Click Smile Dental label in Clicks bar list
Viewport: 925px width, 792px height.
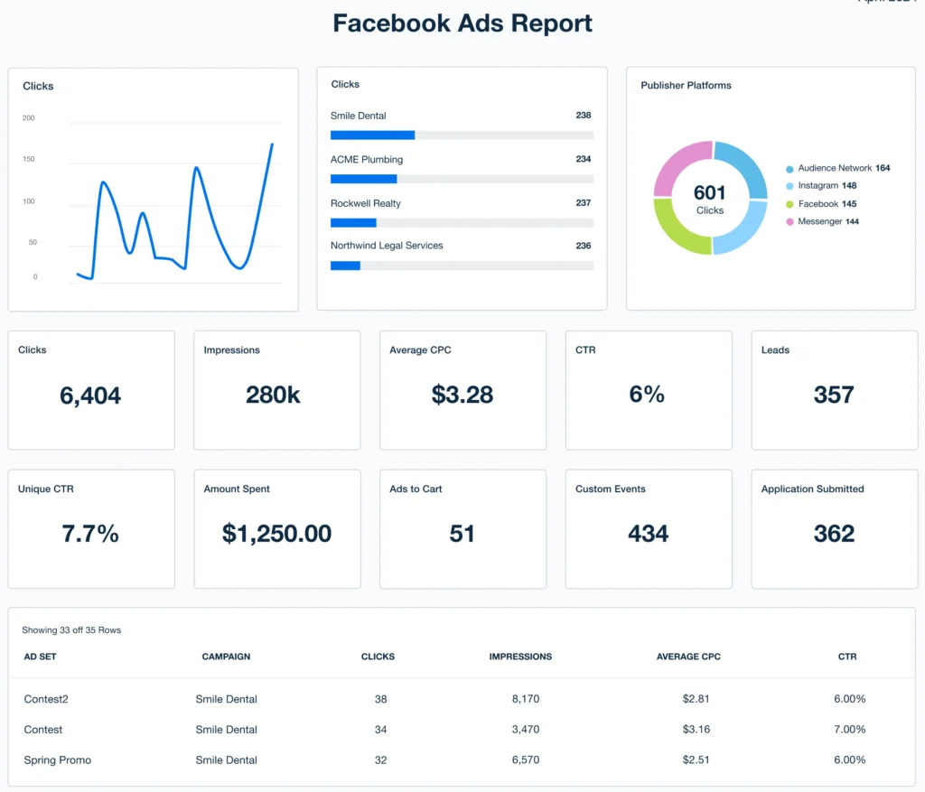[358, 116]
